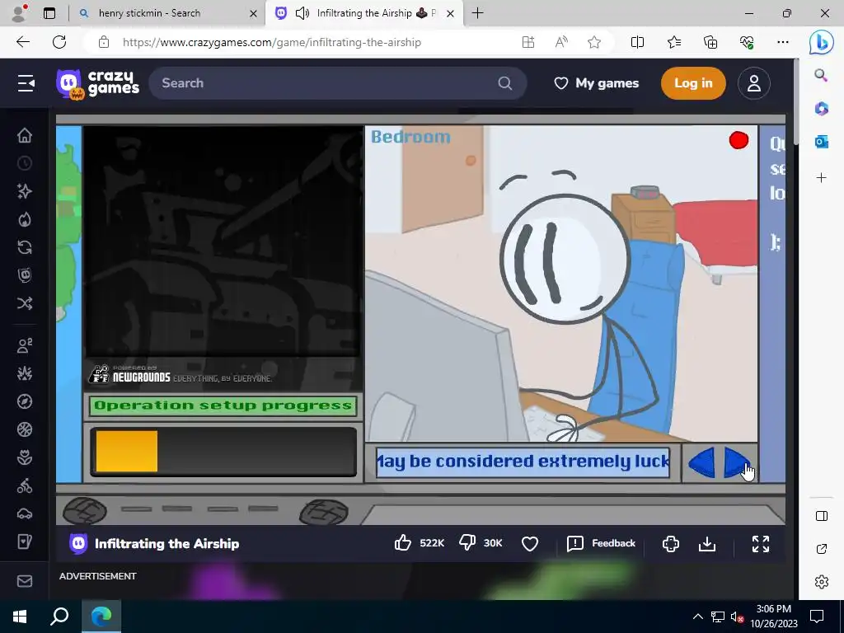Click the Bedroom camera label
Viewport: 844px width, 633px height.
(x=410, y=137)
